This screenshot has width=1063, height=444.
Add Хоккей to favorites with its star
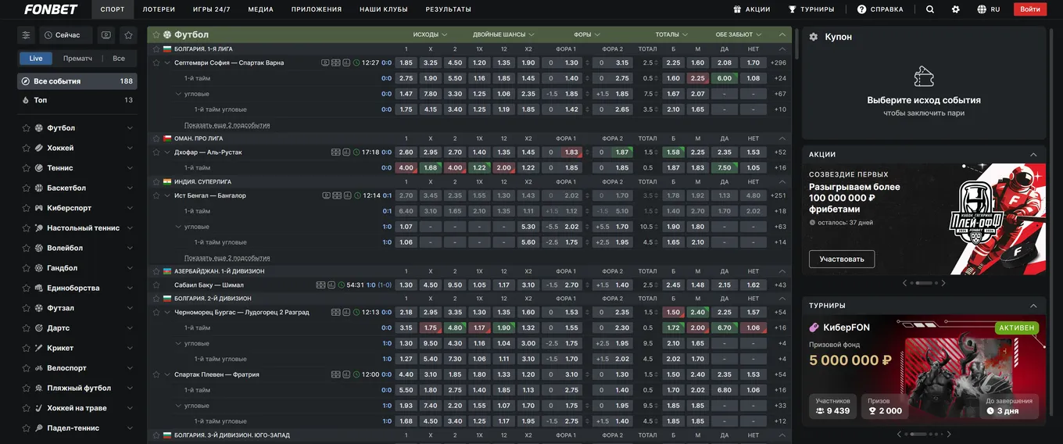[27, 148]
